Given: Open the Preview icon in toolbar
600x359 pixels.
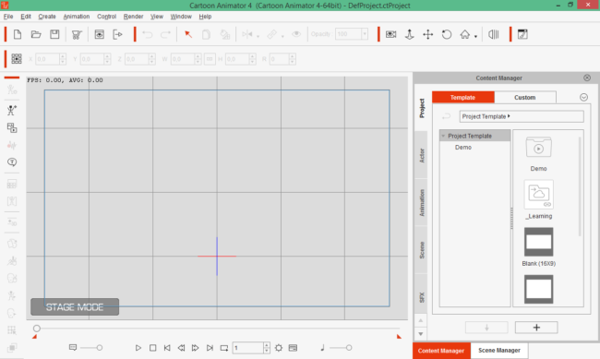Looking at the screenshot, I should [99, 34].
